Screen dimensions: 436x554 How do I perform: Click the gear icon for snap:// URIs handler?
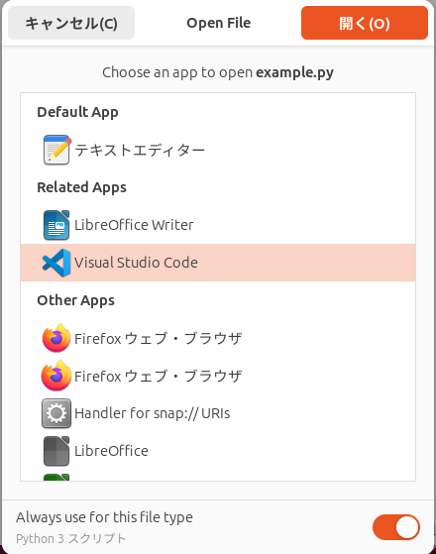tap(56, 413)
